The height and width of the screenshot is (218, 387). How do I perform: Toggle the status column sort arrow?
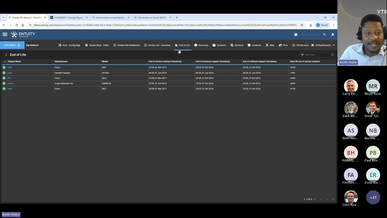(4, 61)
